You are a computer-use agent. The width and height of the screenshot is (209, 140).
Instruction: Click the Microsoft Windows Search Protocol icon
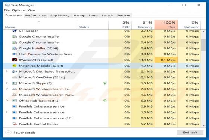[x=15, y=95]
